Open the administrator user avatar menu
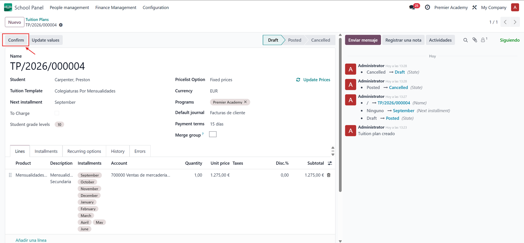Image resolution: width=524 pixels, height=243 pixels. 515,7
